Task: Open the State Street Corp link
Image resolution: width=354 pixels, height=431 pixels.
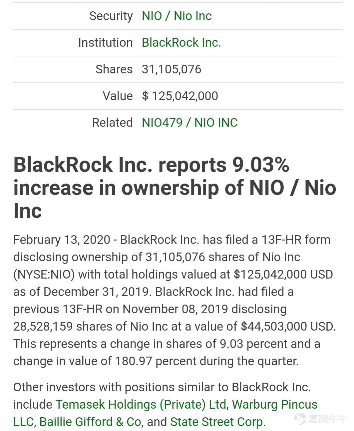Action: point(216,422)
